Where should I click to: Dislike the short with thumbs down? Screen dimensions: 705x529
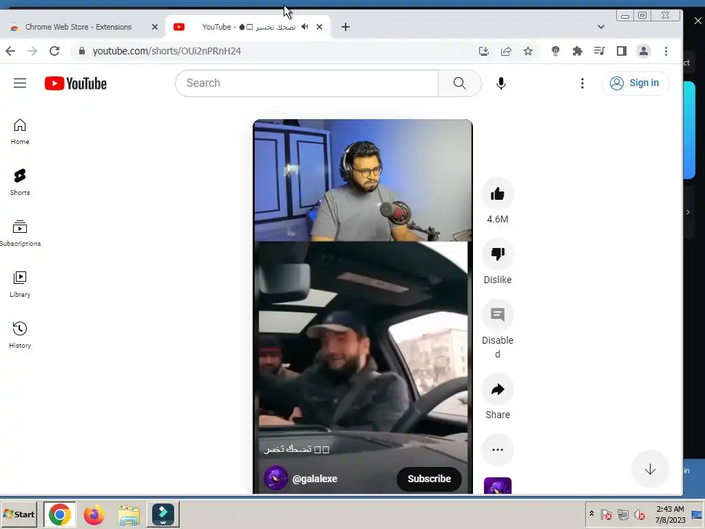(x=497, y=254)
